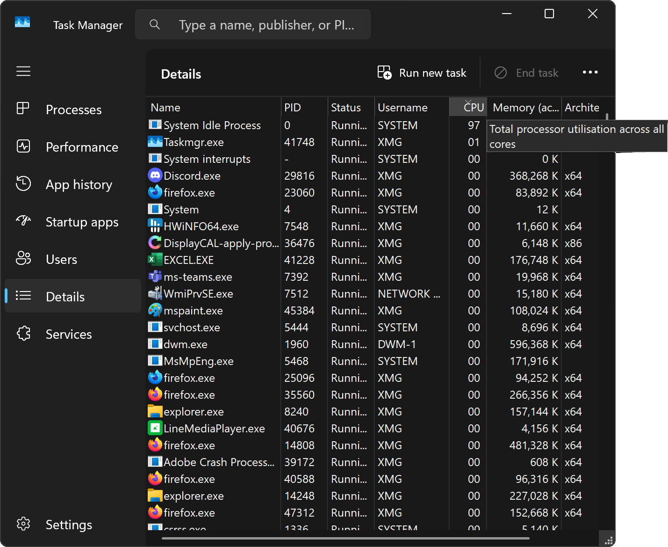Sort processes by the CPU column header
This screenshot has height=547, width=668.
[x=467, y=107]
